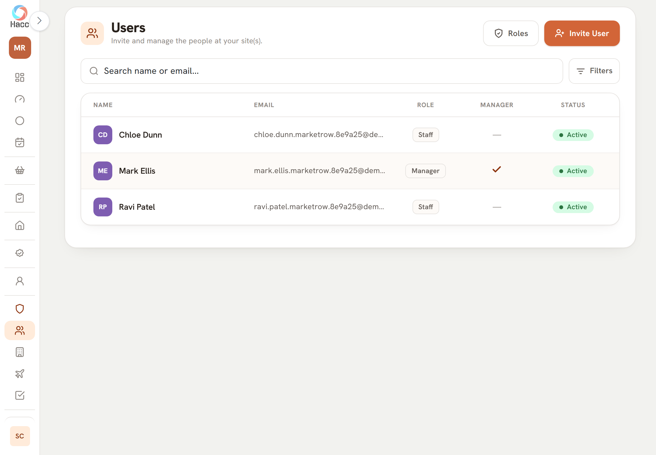Click the Invite User button
Viewport: 656px width, 455px height.
(x=582, y=33)
